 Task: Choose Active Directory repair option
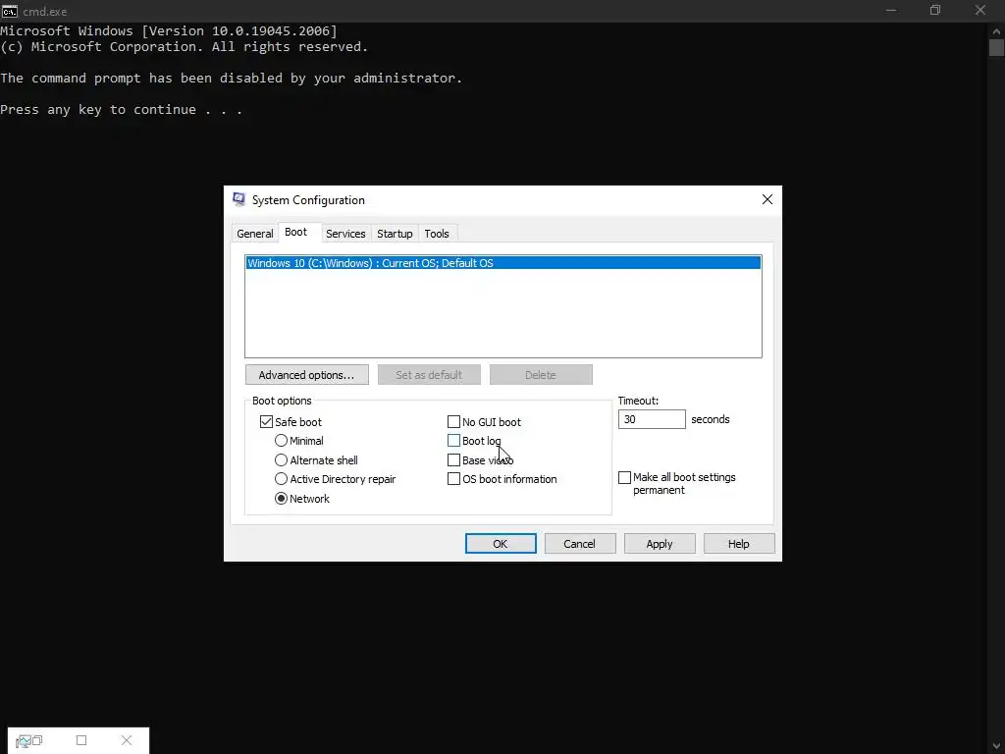tap(281, 479)
